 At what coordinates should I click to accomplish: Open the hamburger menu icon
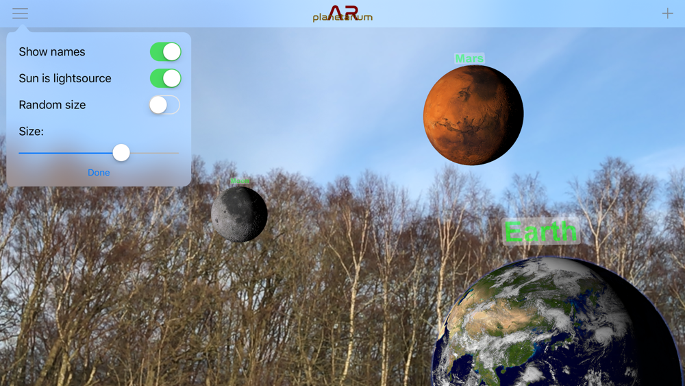click(20, 13)
